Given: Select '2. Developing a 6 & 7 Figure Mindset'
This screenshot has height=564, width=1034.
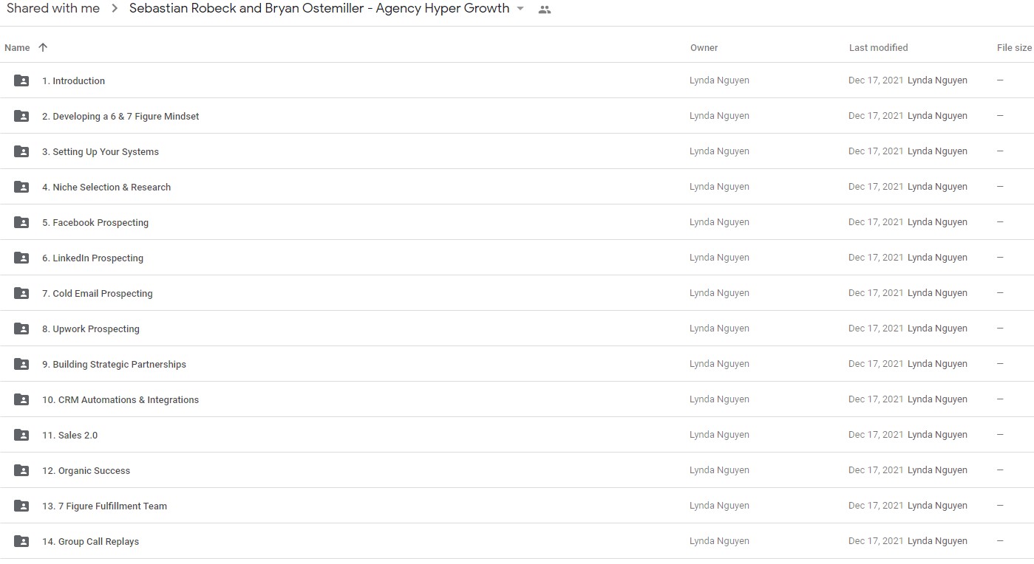Looking at the screenshot, I should click(x=120, y=117).
